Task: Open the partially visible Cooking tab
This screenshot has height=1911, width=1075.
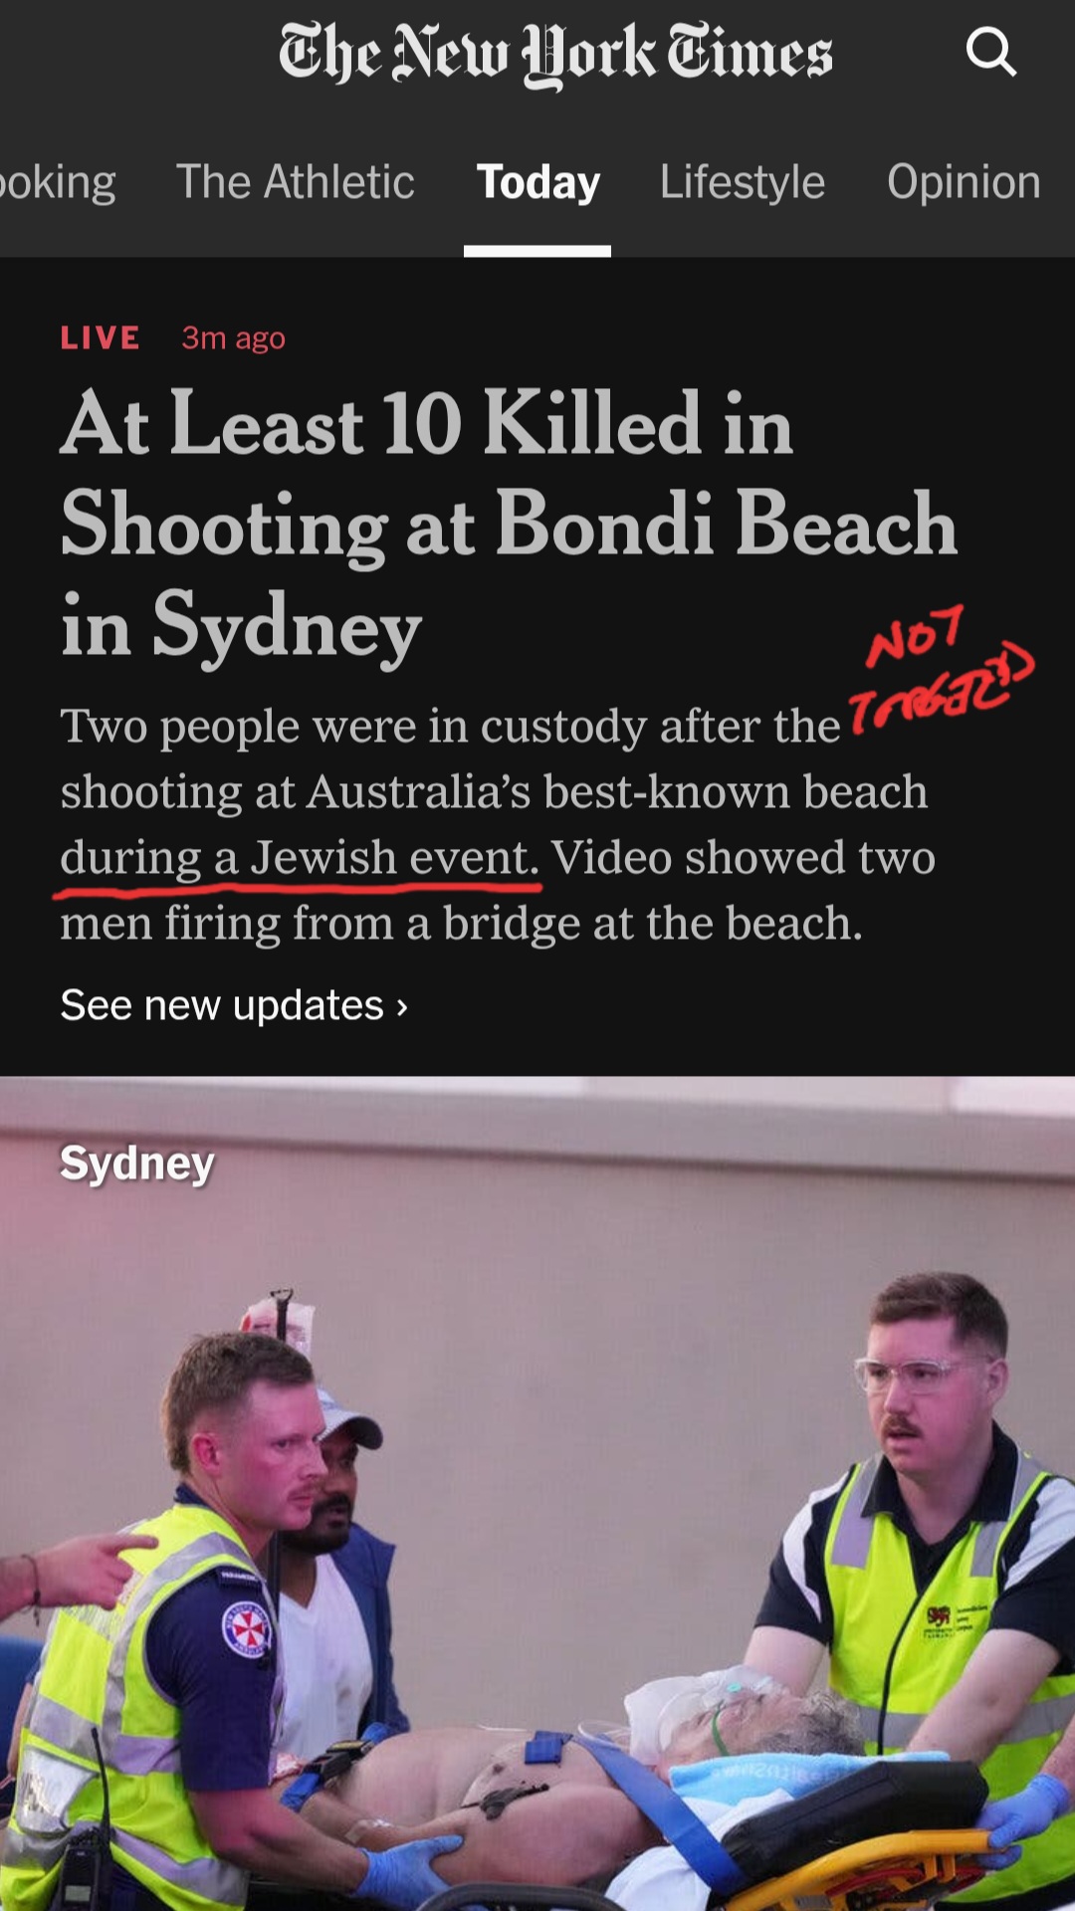Action: [x=58, y=182]
